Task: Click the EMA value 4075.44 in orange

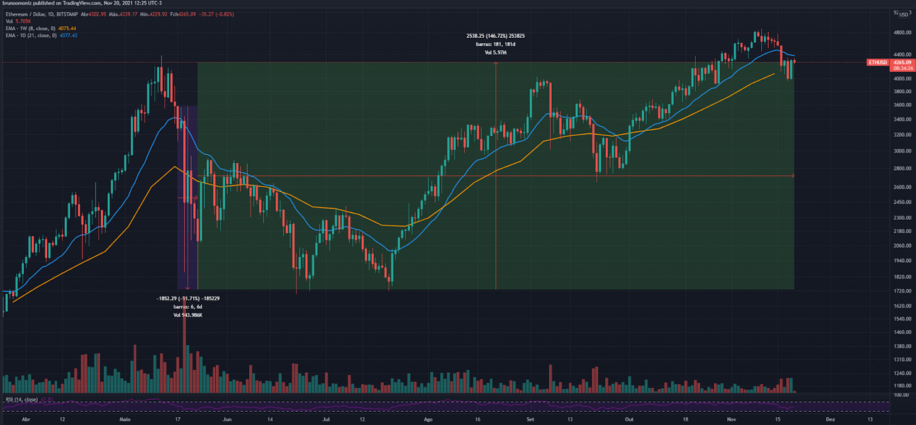Action: (66, 28)
